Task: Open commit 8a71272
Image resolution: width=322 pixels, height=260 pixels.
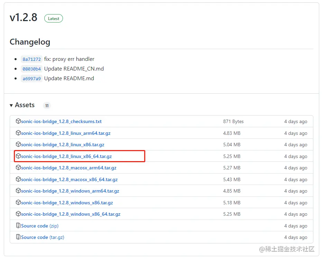Action: coord(31,59)
